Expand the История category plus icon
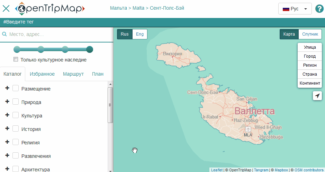 point(7,129)
